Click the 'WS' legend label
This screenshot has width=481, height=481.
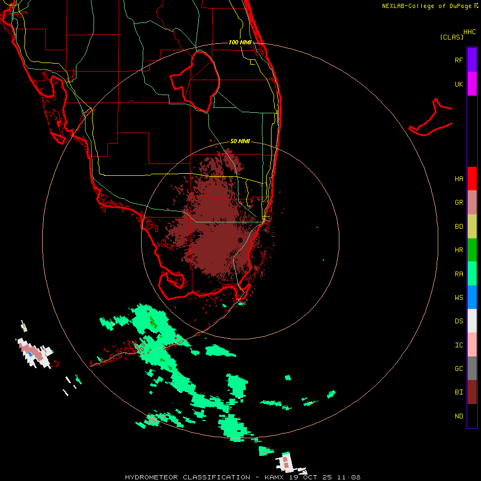(459, 298)
